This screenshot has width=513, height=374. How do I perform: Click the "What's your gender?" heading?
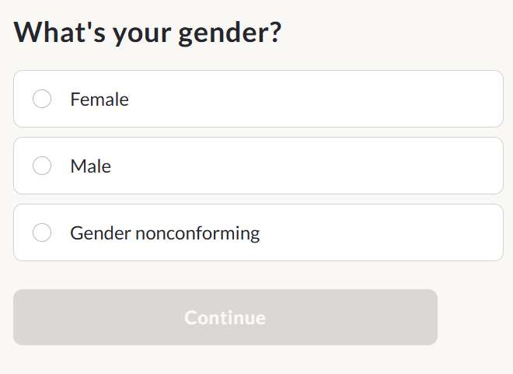coord(147,33)
